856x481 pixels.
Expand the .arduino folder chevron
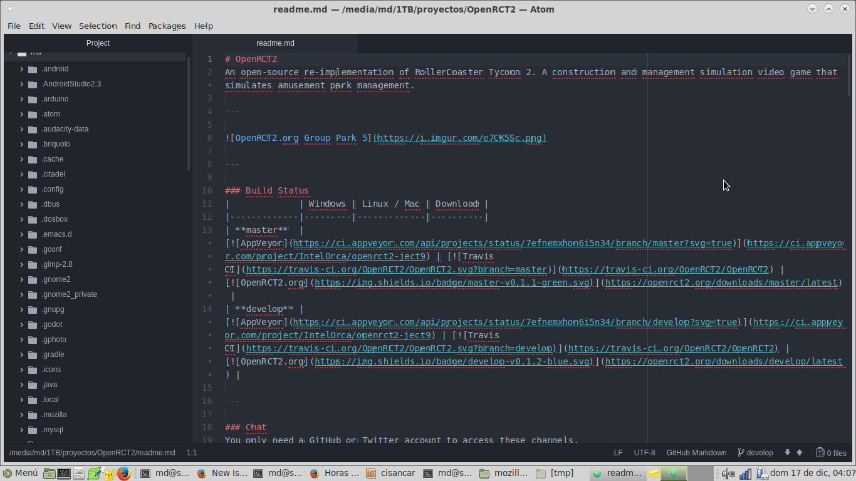coord(22,99)
